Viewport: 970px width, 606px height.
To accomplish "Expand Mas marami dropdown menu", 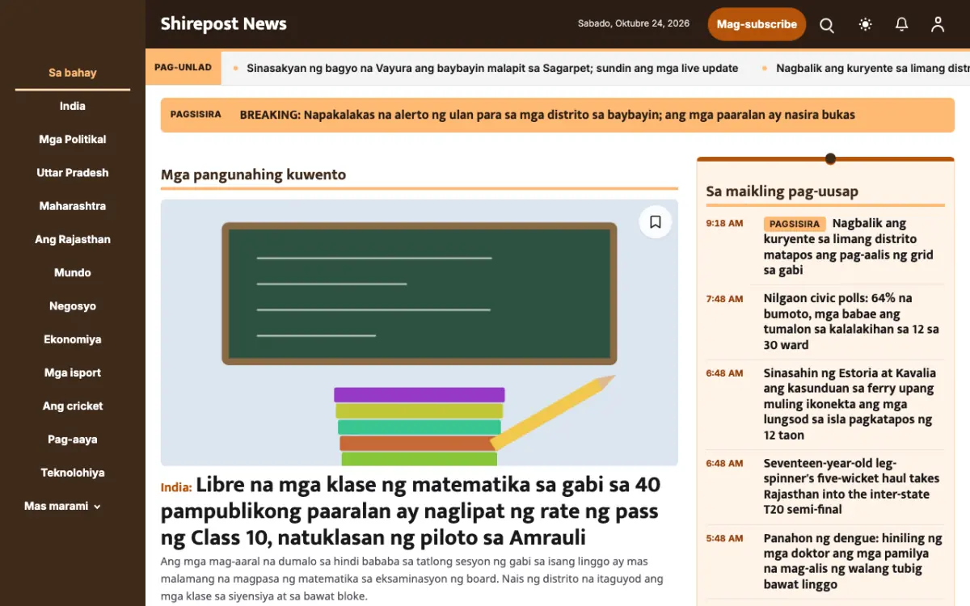I will (63, 506).
